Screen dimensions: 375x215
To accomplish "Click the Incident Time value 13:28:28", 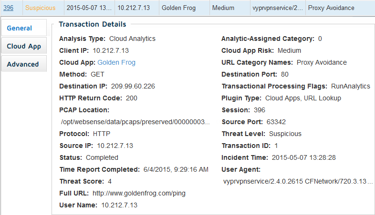I will (x=304, y=157).
